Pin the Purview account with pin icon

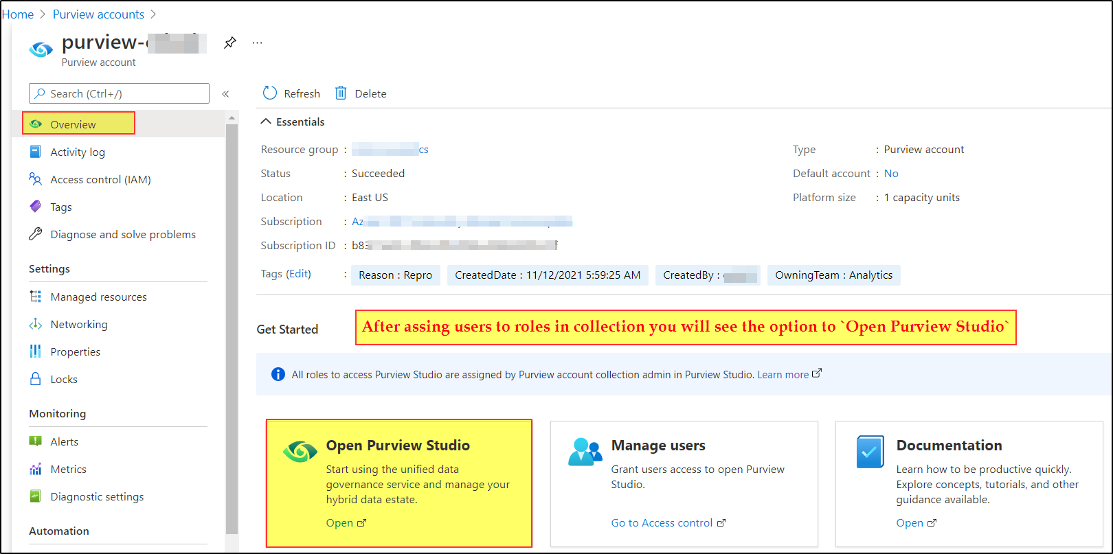tap(230, 43)
